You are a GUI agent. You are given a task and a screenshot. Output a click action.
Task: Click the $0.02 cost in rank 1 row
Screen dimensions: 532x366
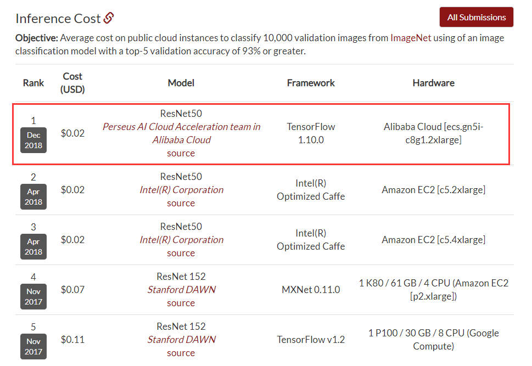[x=72, y=133]
